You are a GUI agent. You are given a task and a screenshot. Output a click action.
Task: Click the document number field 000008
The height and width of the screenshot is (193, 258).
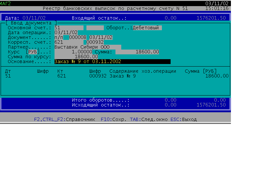pyautogui.click(x=77, y=37)
